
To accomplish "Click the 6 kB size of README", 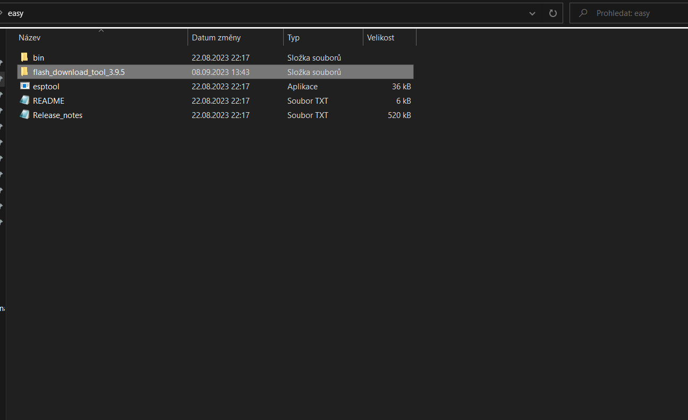I will click(404, 100).
